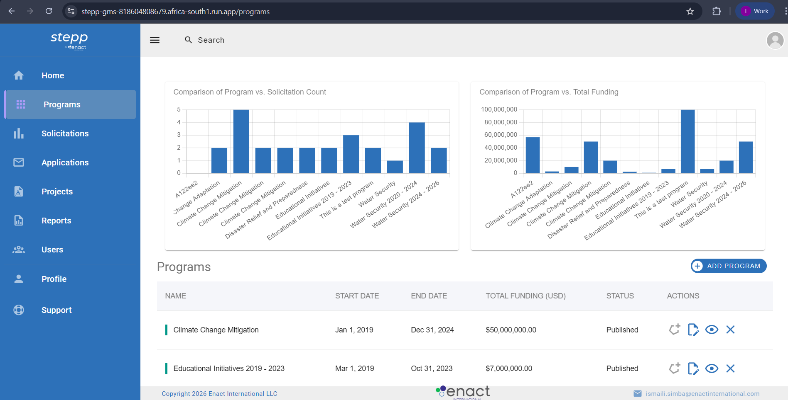This screenshot has height=400, width=788.
Task: Click the Jan 1, 2019 start date
Action: [x=354, y=330]
